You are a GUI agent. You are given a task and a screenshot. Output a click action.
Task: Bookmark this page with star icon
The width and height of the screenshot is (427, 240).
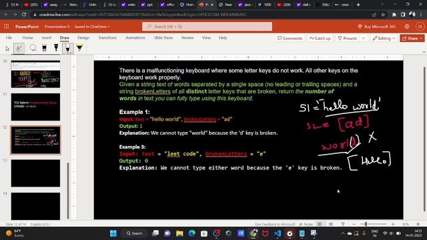point(383,15)
